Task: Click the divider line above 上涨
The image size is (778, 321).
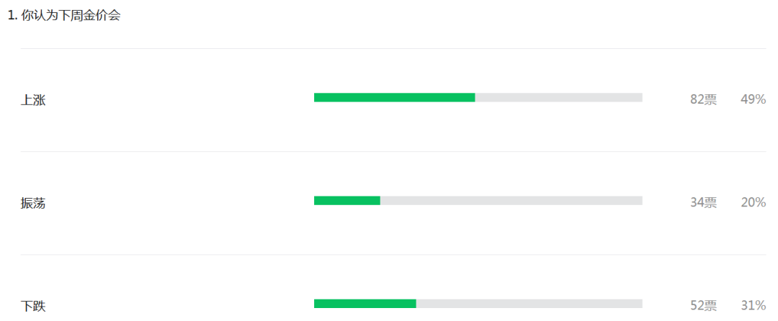Action: coord(393,48)
